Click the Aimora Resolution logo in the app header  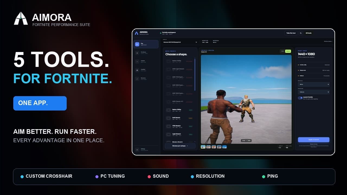(x=136, y=33)
